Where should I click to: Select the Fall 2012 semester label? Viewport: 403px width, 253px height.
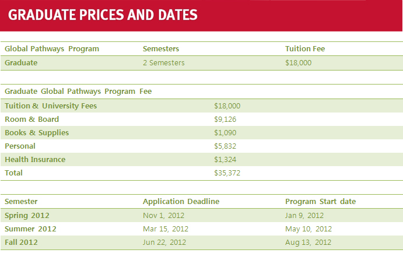point(21,242)
